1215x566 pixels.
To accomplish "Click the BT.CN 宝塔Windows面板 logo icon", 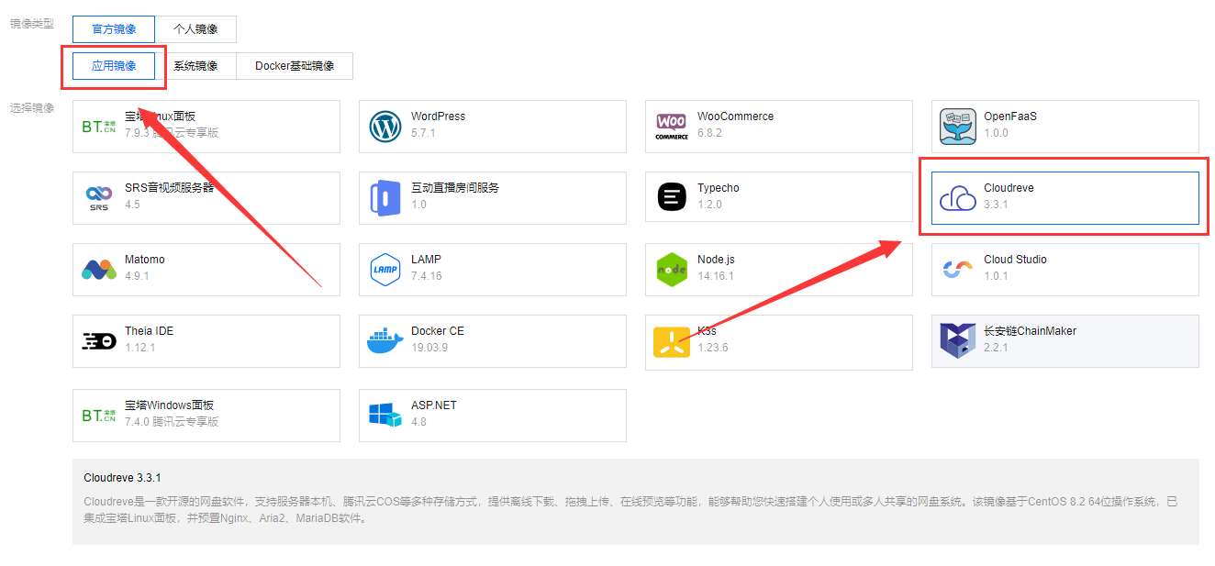I will pos(99,416).
